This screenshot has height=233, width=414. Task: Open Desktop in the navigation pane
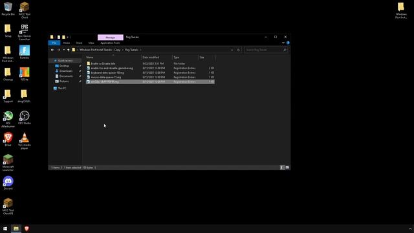(64, 66)
